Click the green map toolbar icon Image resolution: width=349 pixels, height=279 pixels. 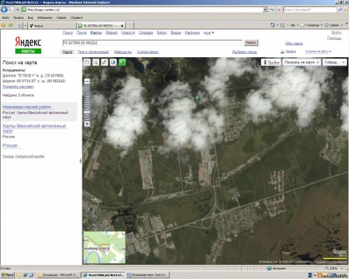pos(122,62)
